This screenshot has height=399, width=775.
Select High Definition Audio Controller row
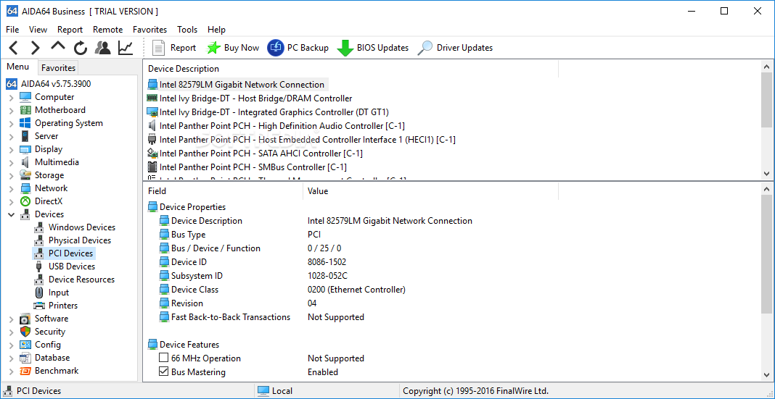(x=276, y=126)
